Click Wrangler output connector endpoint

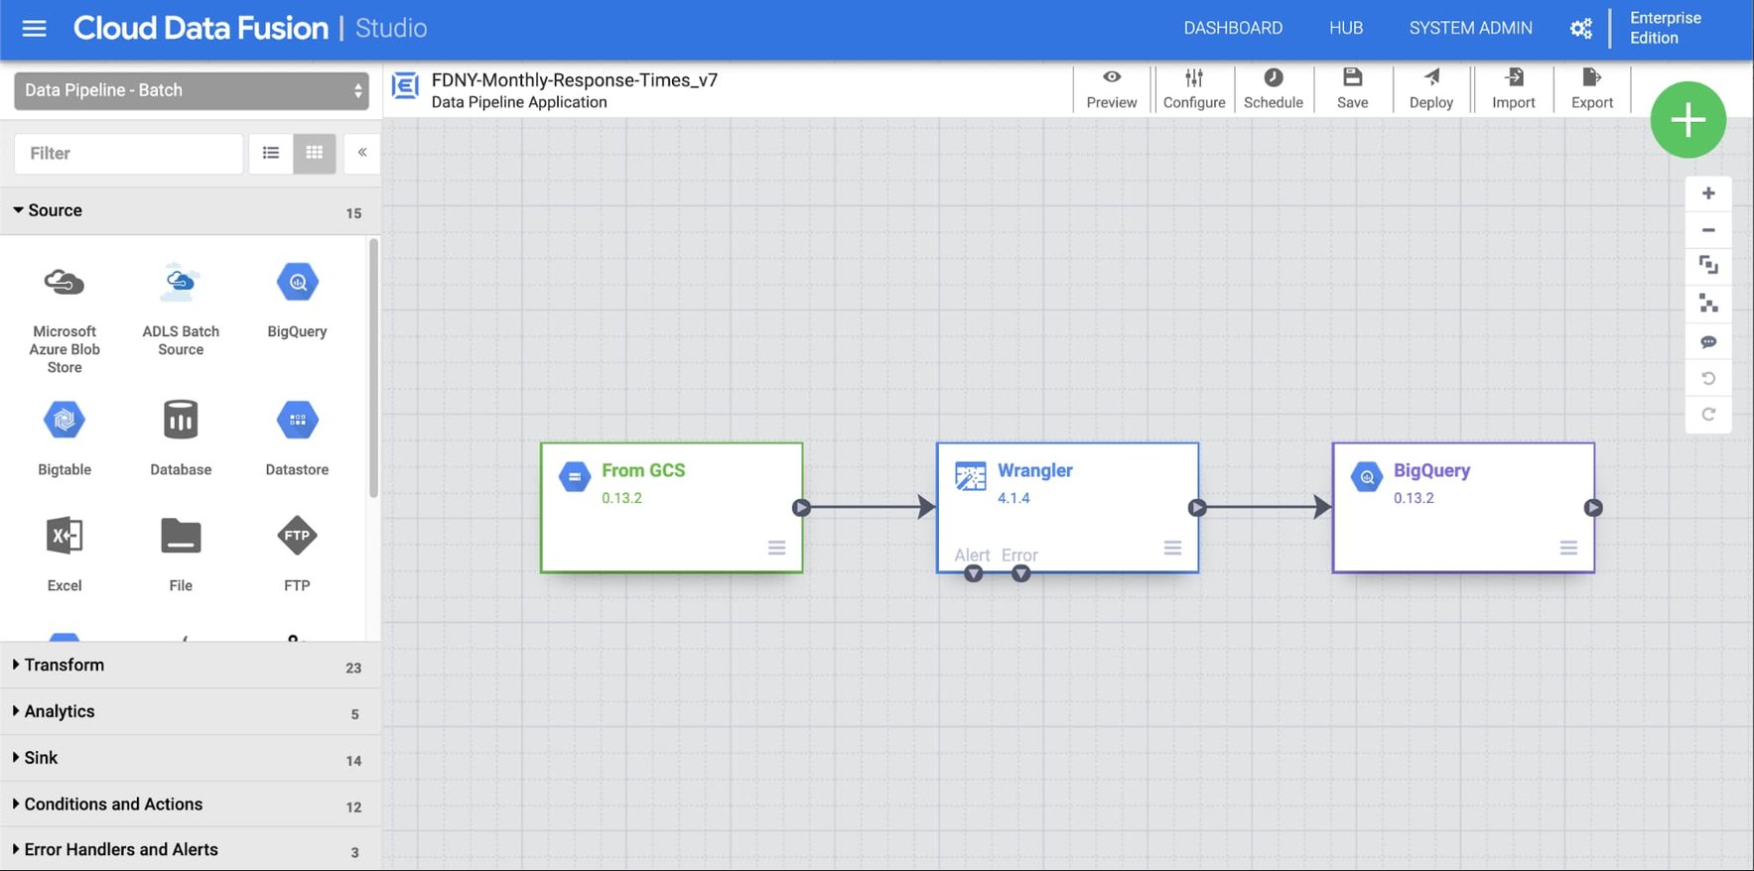click(x=1198, y=508)
